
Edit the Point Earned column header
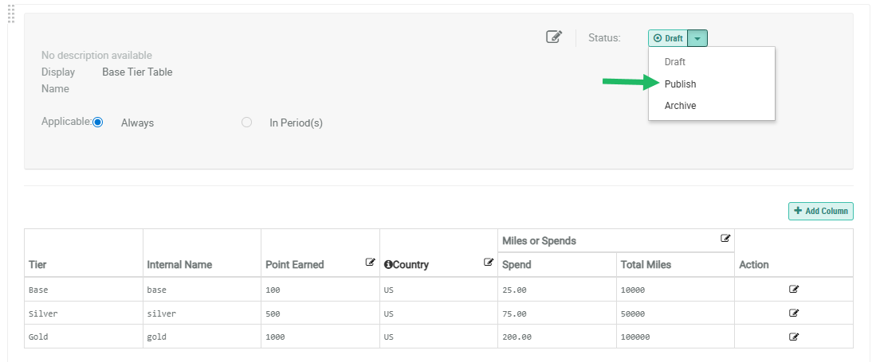pos(371,262)
